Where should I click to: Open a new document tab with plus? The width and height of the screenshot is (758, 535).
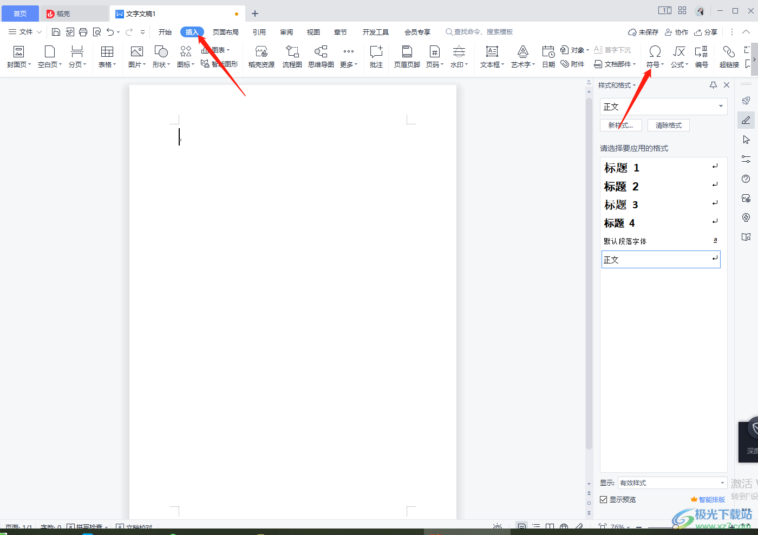point(255,14)
